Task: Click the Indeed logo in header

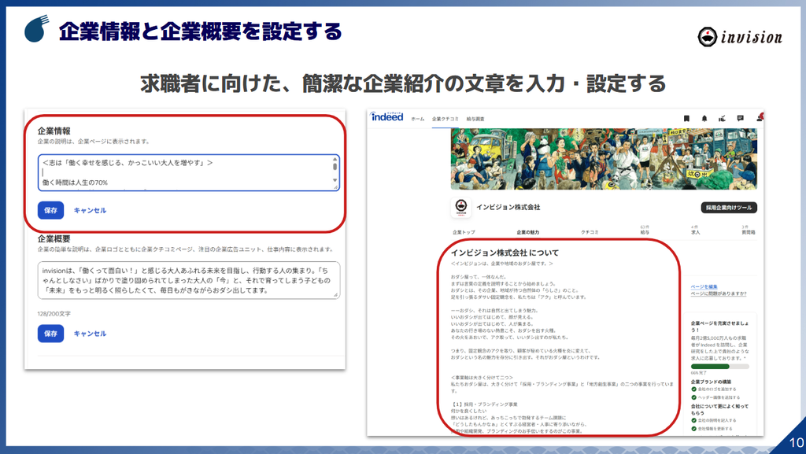Action: (x=387, y=116)
